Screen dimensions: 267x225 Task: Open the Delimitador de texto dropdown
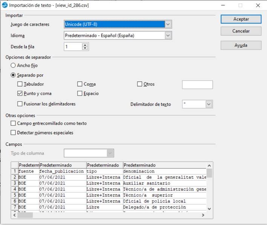[209, 104]
